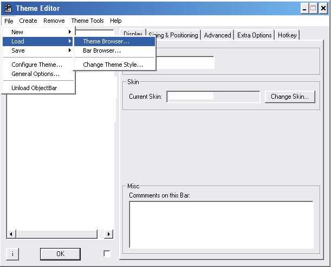The image size is (331, 267).
Task: Click the Comments on this Bar box
Action: pyautogui.click(x=221, y=225)
